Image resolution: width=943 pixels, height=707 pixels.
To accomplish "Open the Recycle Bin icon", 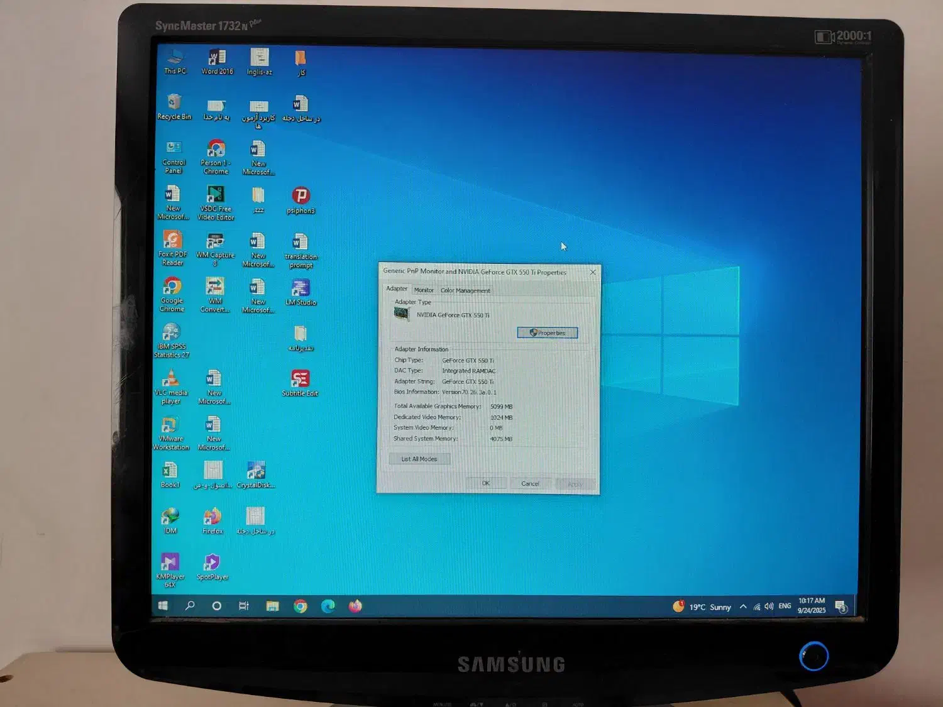I will [174, 107].
